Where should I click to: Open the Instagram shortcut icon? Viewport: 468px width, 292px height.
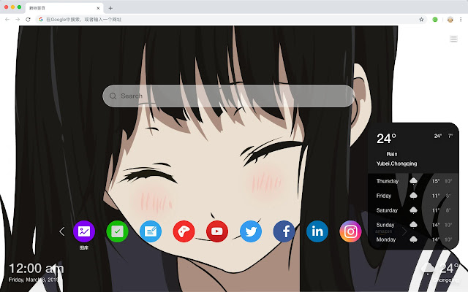point(350,231)
